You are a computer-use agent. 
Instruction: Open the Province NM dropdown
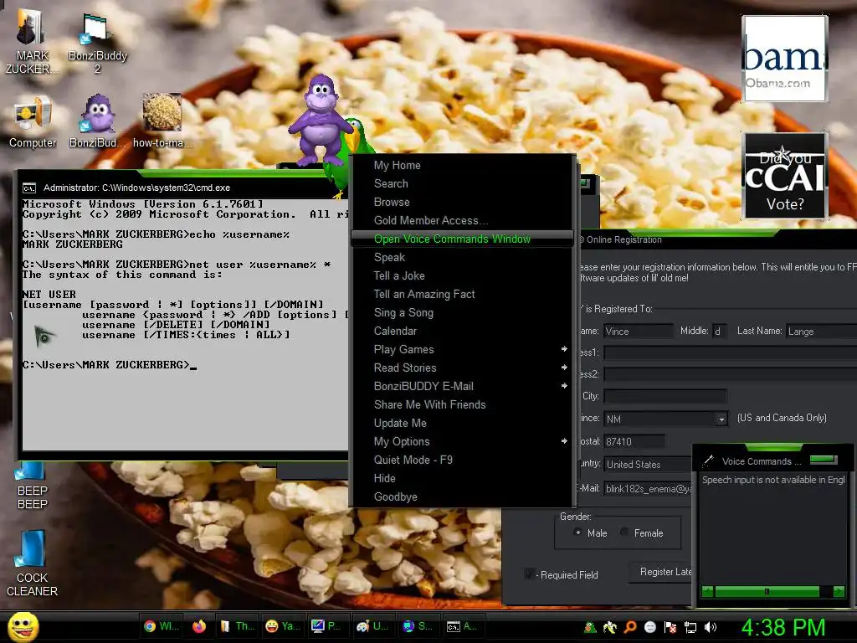pyautogui.click(x=721, y=419)
